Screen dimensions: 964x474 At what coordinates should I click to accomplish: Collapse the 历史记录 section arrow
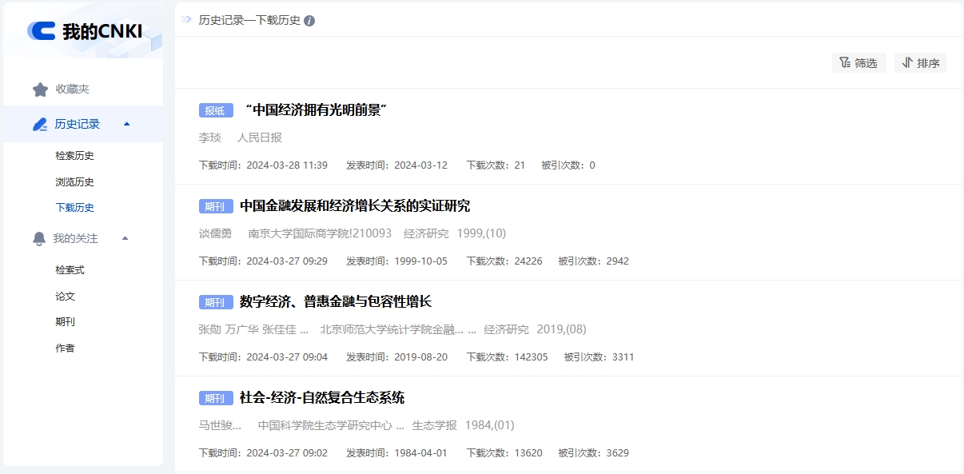pyautogui.click(x=126, y=124)
